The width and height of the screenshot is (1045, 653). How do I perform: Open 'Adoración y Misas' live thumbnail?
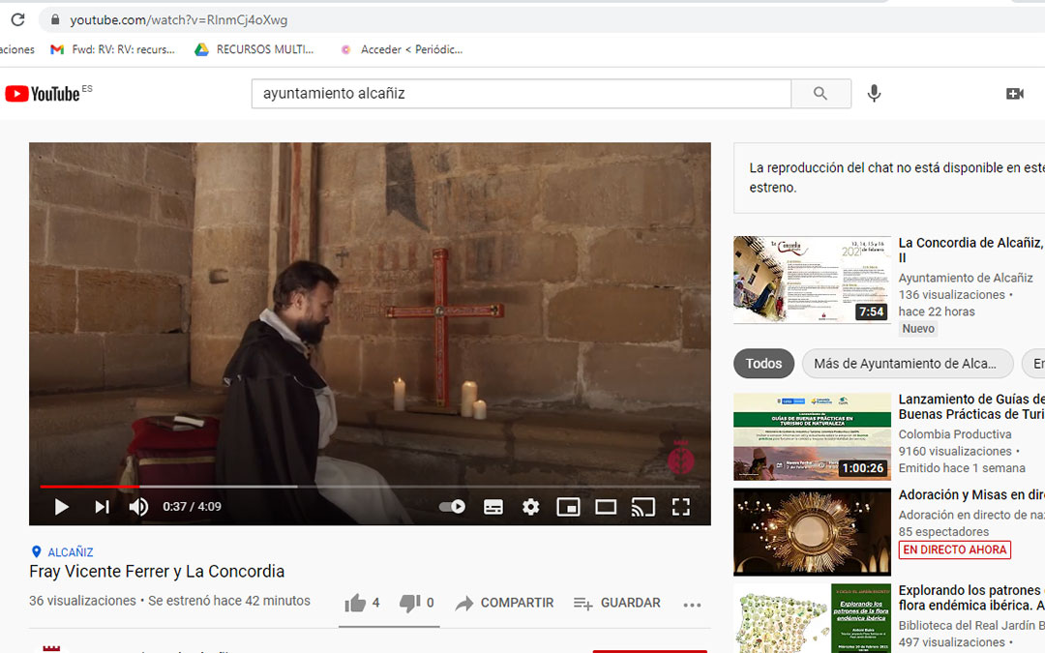[812, 532]
